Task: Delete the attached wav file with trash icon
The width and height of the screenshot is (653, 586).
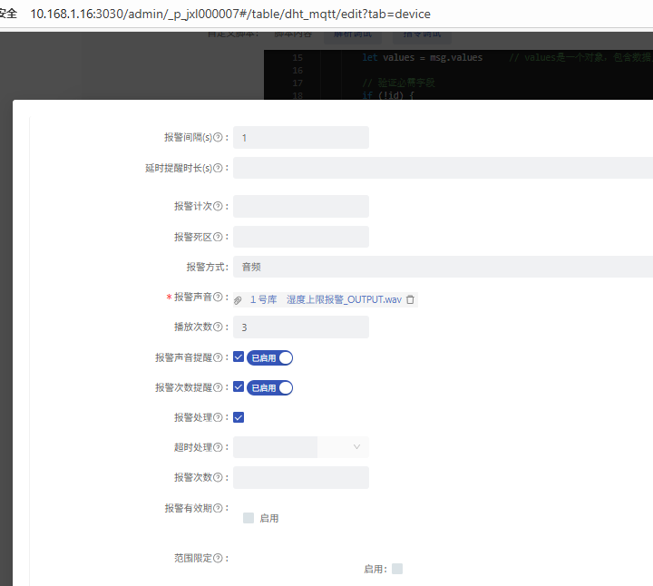Action: coord(410,299)
